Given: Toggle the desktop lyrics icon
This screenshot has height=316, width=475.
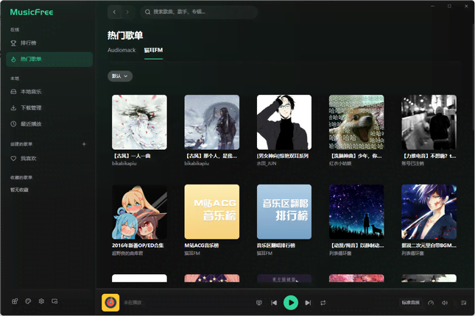Looking at the screenshot, I should tap(258, 303).
